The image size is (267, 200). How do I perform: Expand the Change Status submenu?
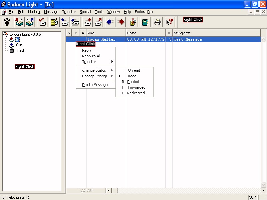(x=96, y=70)
